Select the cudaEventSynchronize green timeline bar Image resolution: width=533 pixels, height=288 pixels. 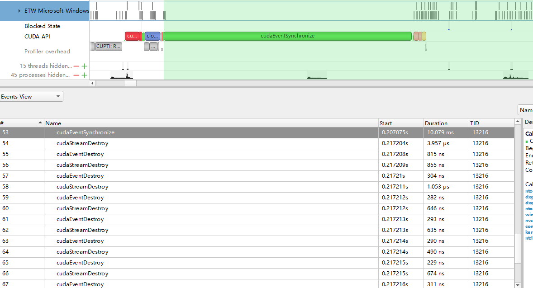(288, 36)
